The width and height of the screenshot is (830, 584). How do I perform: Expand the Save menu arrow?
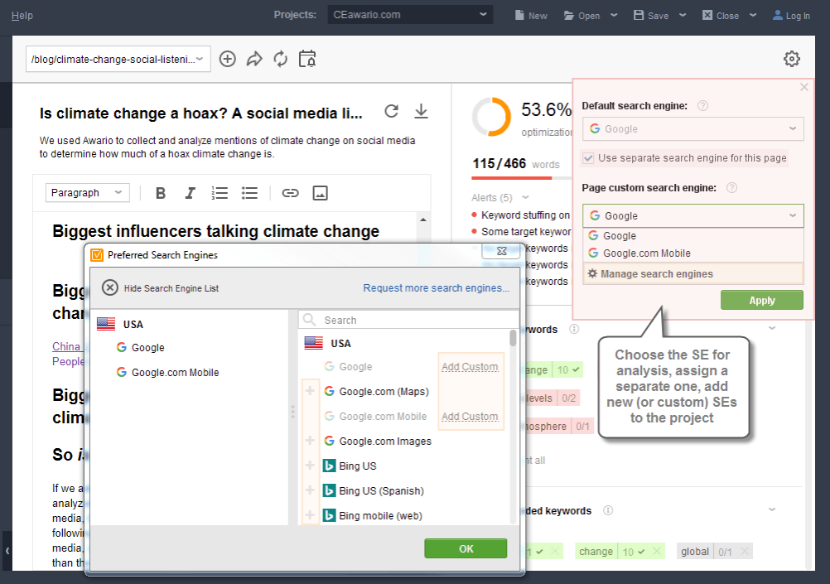point(683,15)
